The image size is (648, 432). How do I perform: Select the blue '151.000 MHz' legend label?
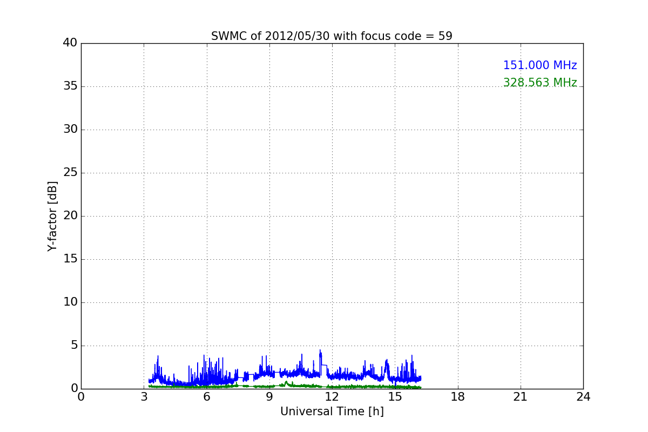tap(540, 65)
